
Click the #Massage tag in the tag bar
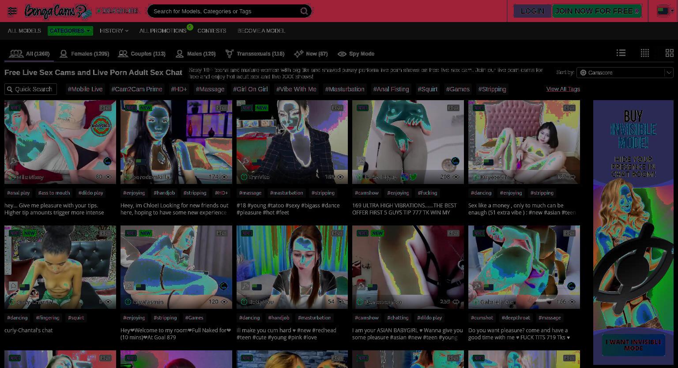point(210,89)
